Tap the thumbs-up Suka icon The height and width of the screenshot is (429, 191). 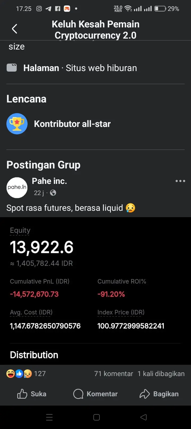coord(22,394)
